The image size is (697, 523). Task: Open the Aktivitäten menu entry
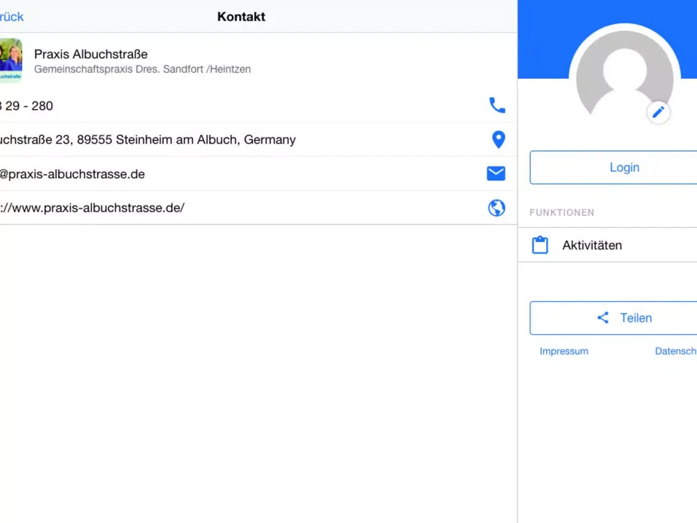(607, 245)
